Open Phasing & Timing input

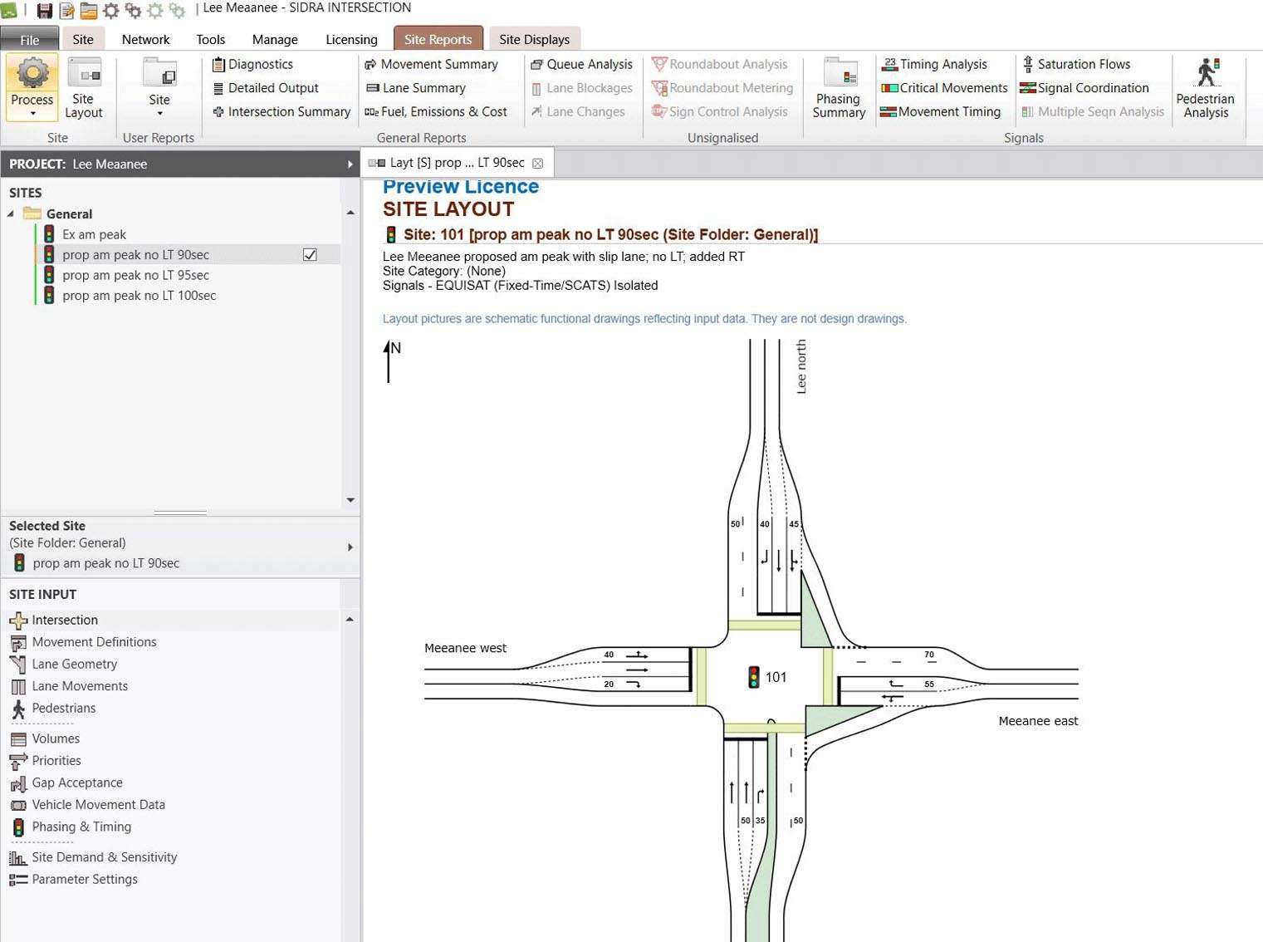coord(81,827)
